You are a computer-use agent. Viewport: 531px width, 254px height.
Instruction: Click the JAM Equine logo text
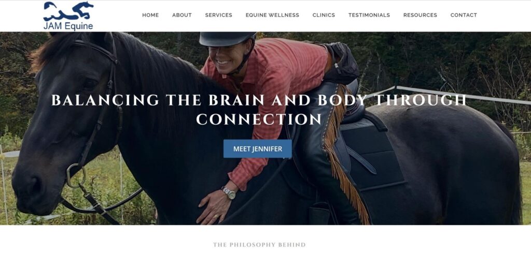(68, 26)
